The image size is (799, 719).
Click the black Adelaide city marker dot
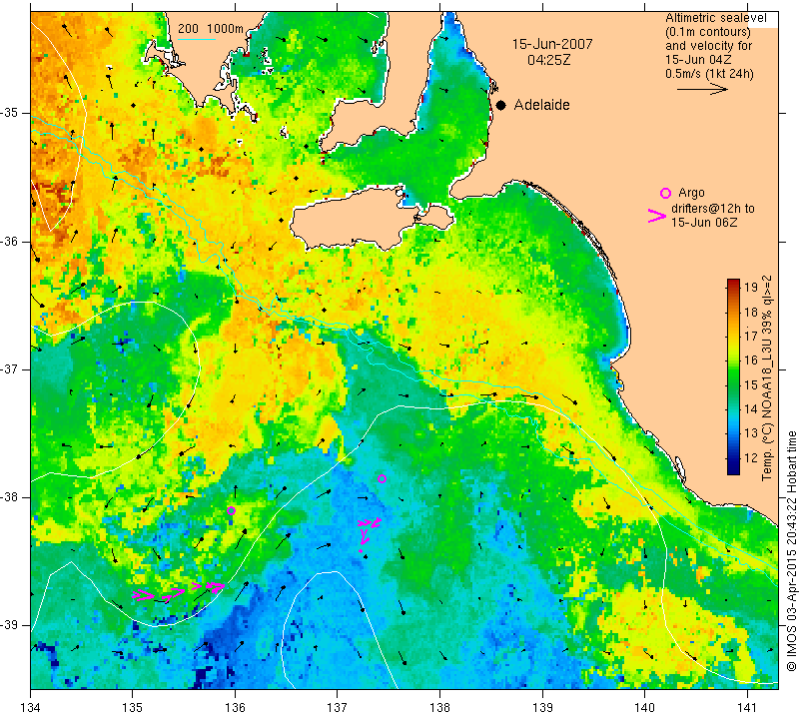(x=501, y=105)
